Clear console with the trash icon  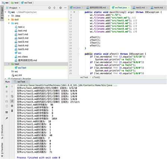(x=12, y=111)
